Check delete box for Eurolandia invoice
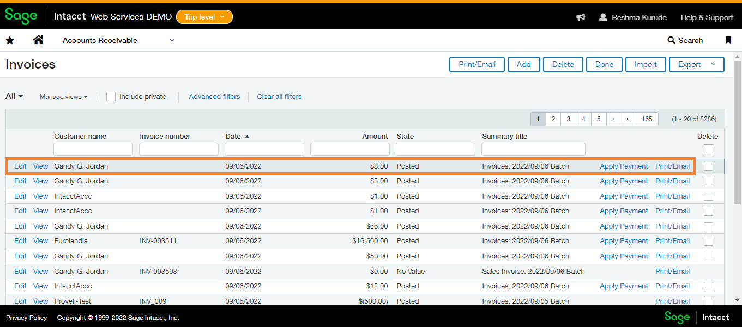The width and height of the screenshot is (742, 327). (x=708, y=241)
